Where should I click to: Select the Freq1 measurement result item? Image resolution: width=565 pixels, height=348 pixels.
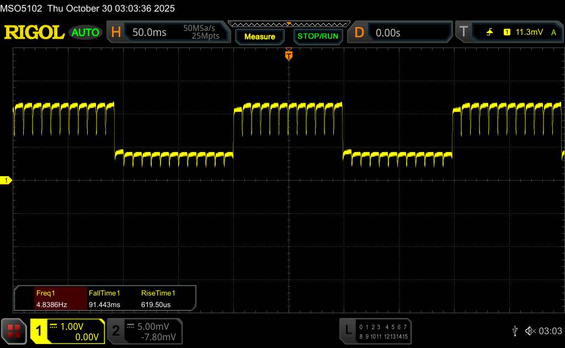click(x=51, y=299)
